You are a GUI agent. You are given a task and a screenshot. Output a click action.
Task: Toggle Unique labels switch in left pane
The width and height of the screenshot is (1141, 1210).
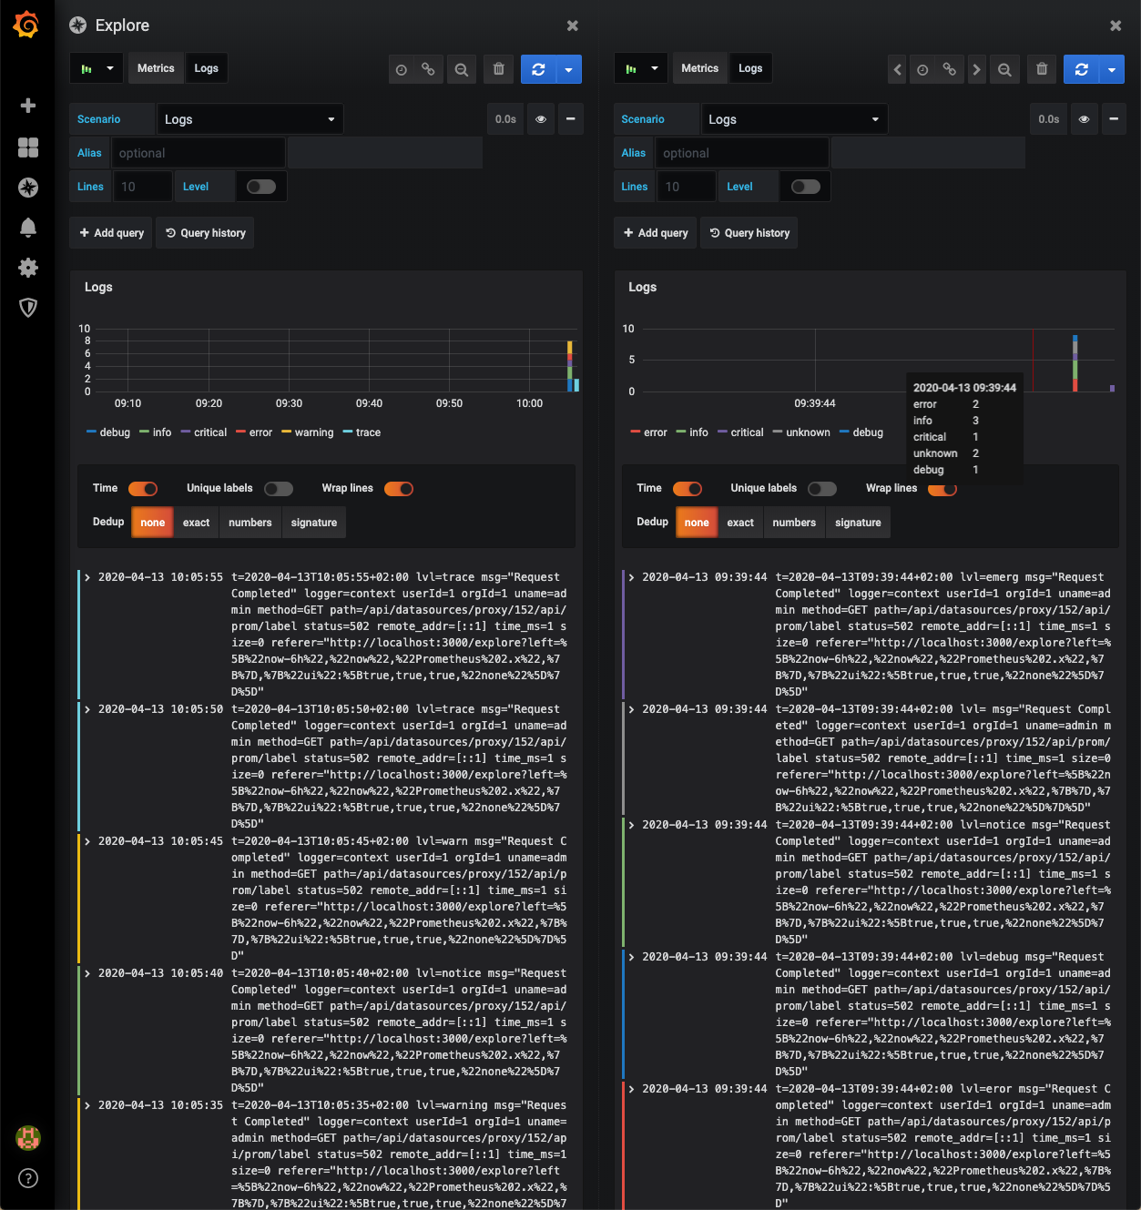(279, 489)
